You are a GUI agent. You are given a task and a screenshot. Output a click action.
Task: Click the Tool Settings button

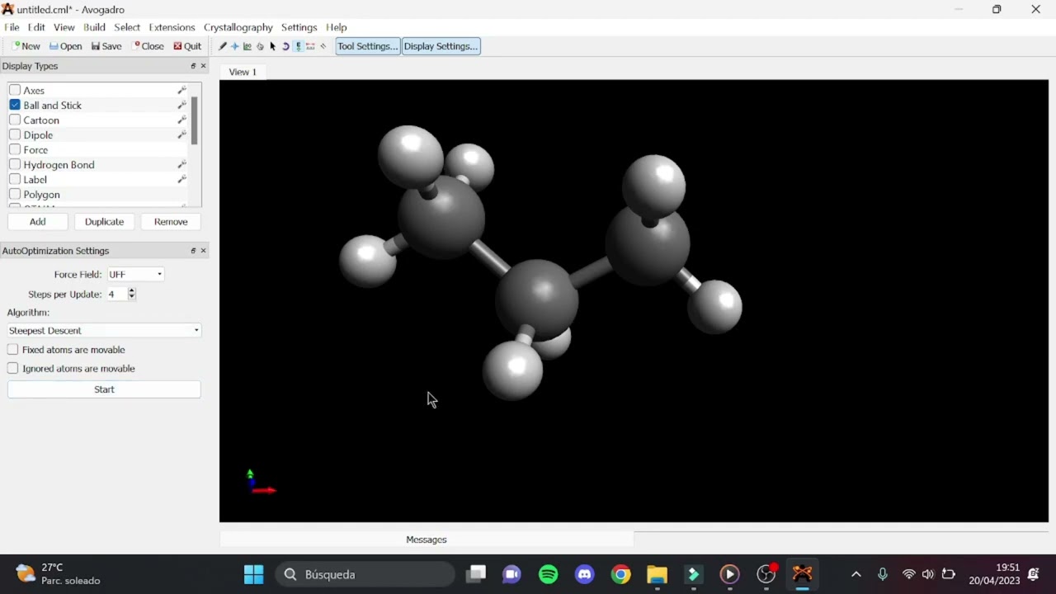[x=368, y=46]
